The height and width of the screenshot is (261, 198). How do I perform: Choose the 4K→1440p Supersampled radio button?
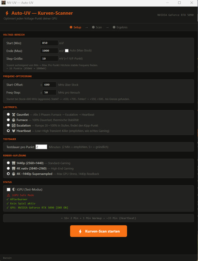[8, 174]
